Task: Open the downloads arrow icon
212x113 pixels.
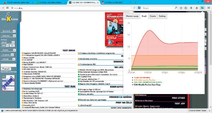Action: (x=191, y=8)
